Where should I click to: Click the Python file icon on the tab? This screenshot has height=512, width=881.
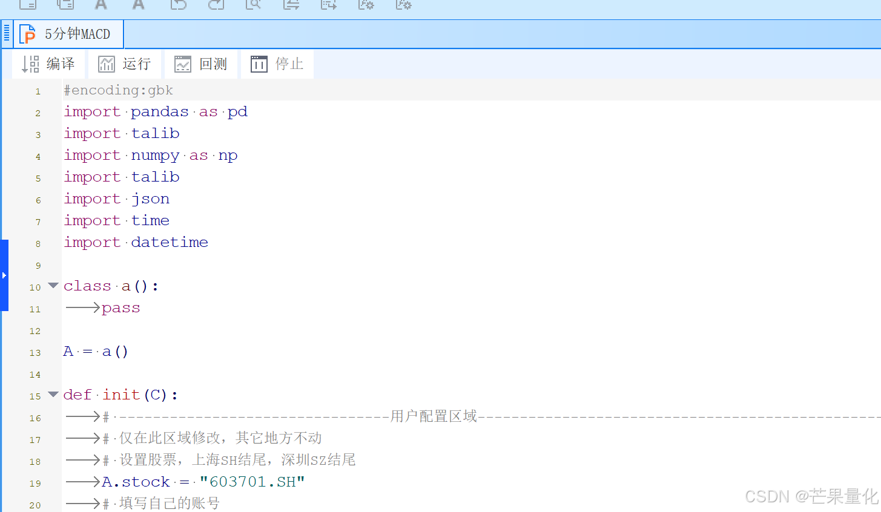pyautogui.click(x=27, y=34)
